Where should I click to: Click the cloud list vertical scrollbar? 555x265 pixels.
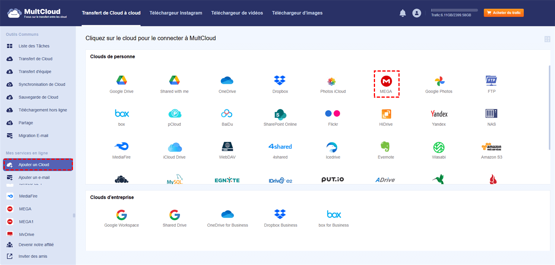click(x=549, y=108)
